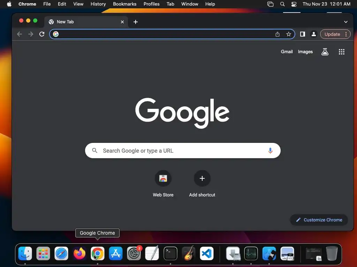Open the Gmail link

pos(287,52)
